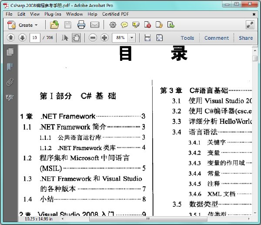This screenshot has width=261, height=225.
Task: Open the Window menu
Action: (74, 14)
